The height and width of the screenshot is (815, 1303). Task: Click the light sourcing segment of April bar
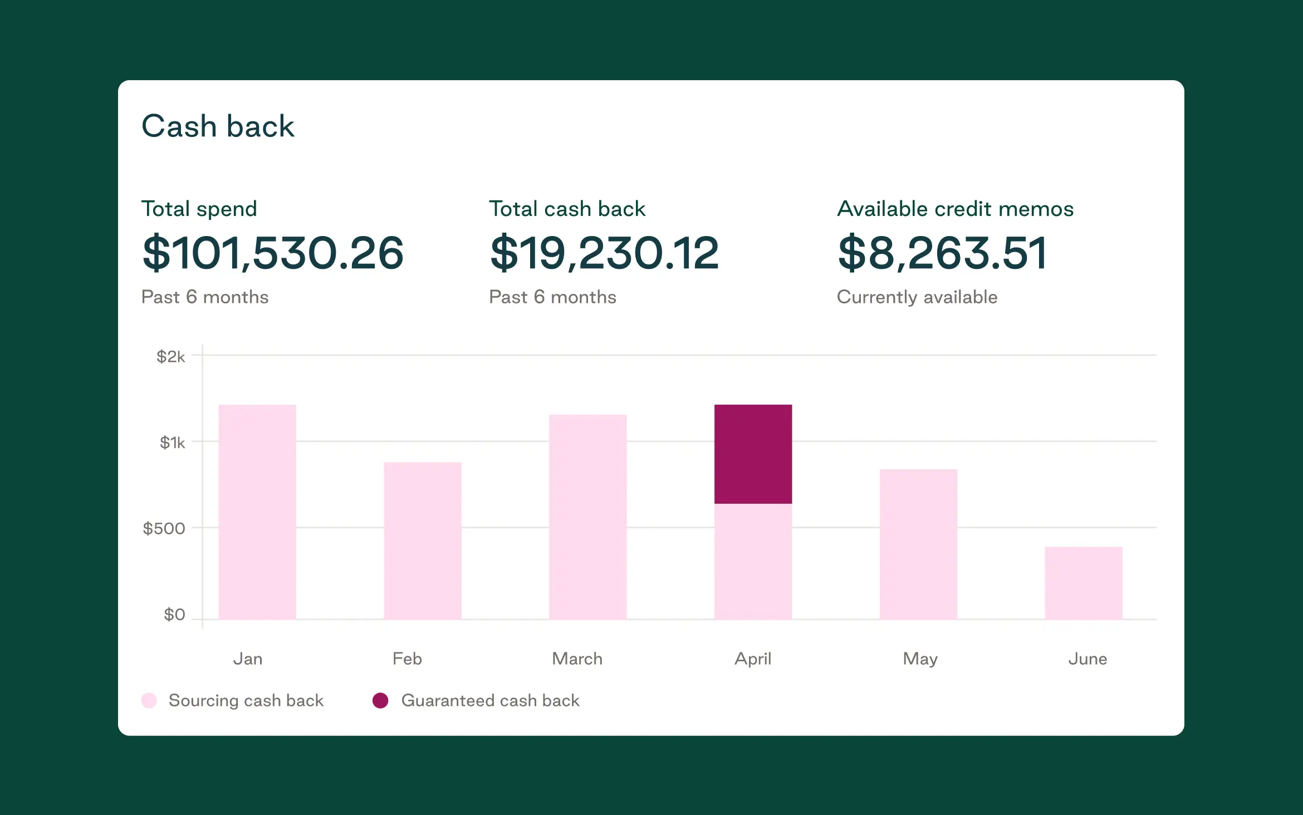coord(753,561)
